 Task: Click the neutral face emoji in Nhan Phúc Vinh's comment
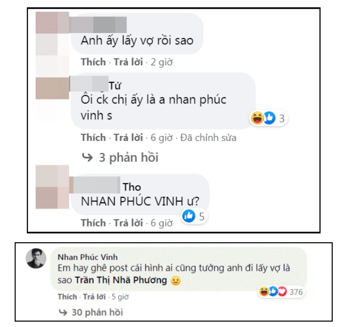[176, 281]
